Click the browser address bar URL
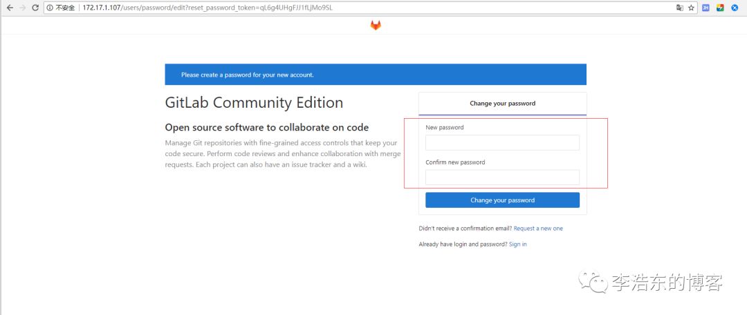Screen dimensions: 747x315 point(207,8)
